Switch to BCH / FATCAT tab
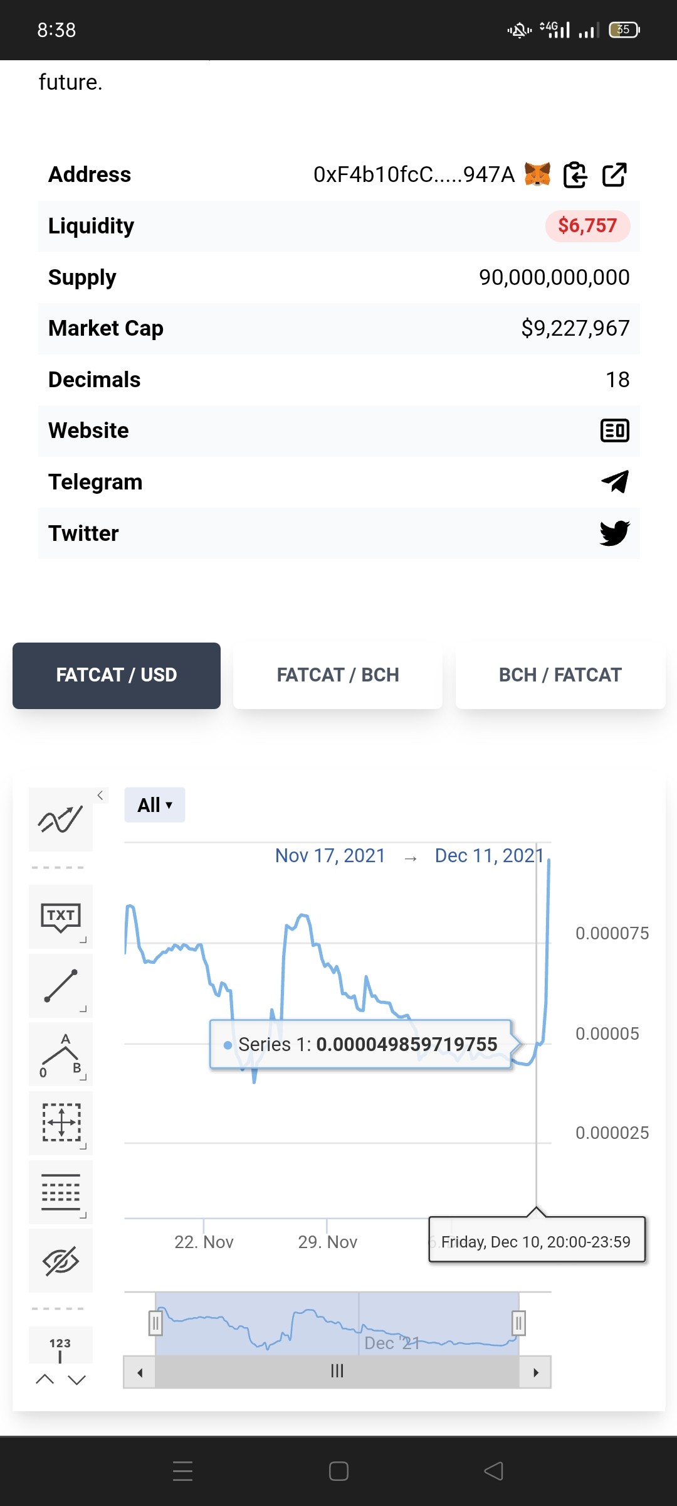 tap(560, 675)
